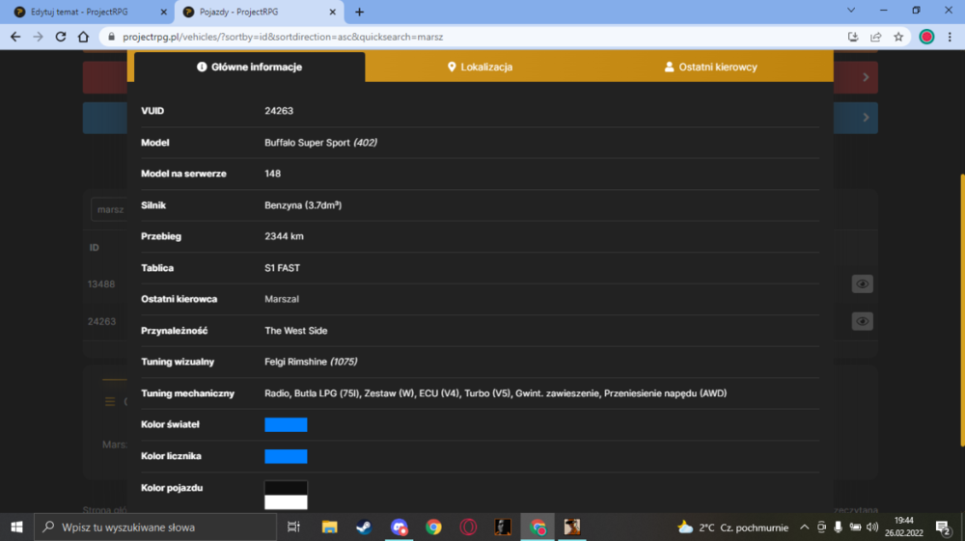Screen dimensions: 965x541
Task: Open Chrome profile avatar
Action: (x=926, y=37)
